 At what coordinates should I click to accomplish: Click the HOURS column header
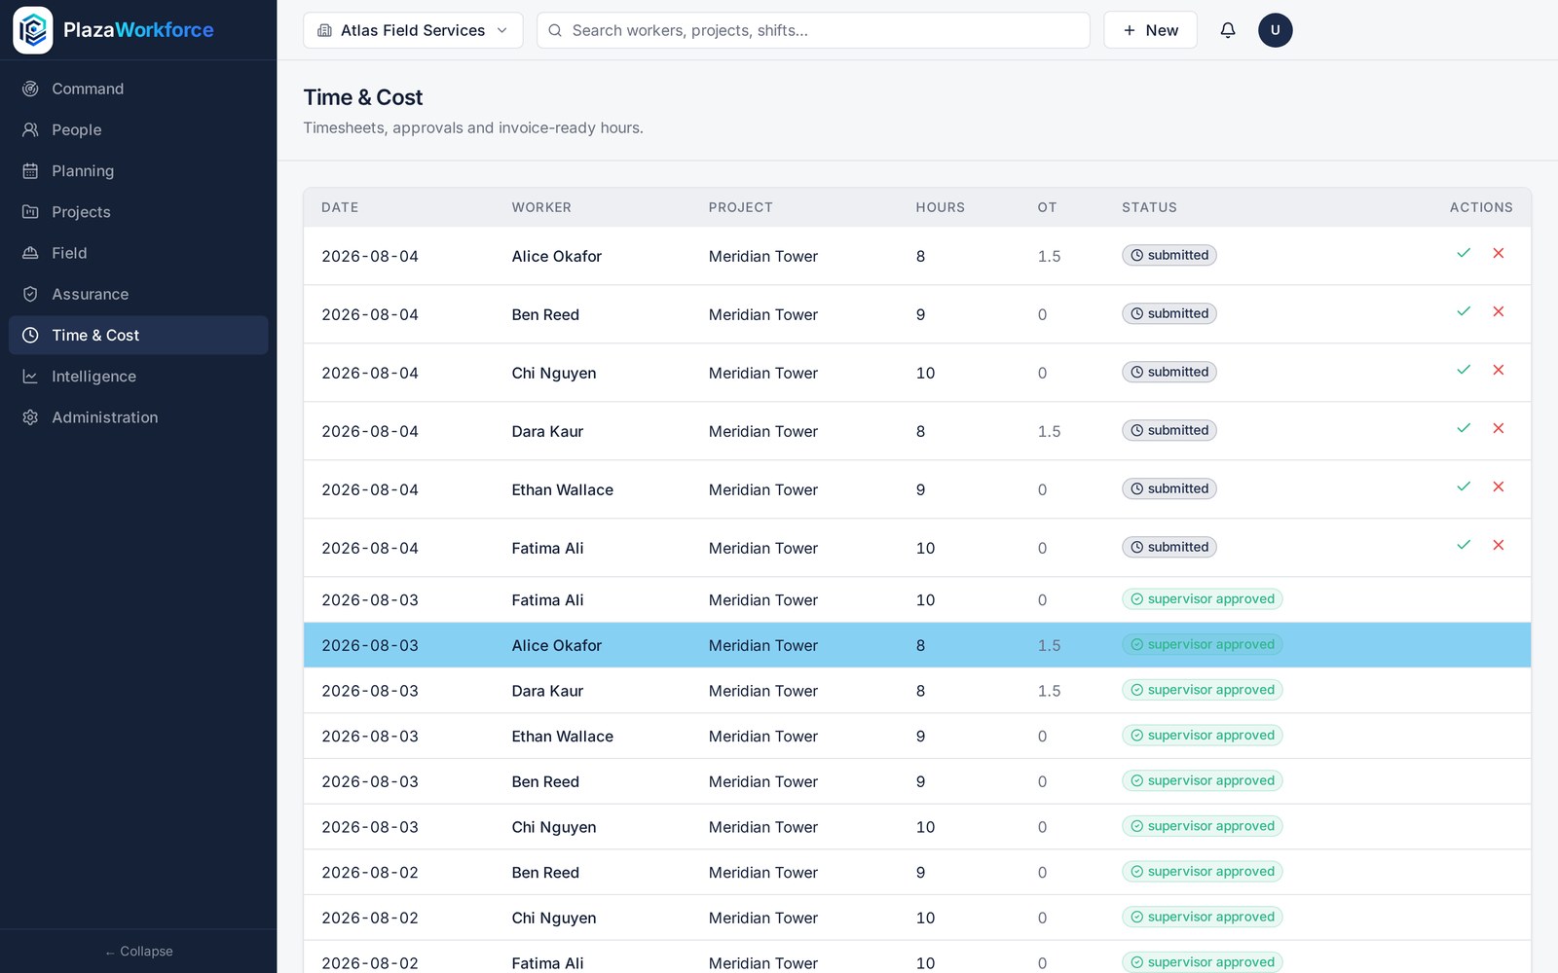click(x=940, y=207)
